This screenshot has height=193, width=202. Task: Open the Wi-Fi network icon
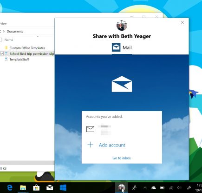coord(171,188)
